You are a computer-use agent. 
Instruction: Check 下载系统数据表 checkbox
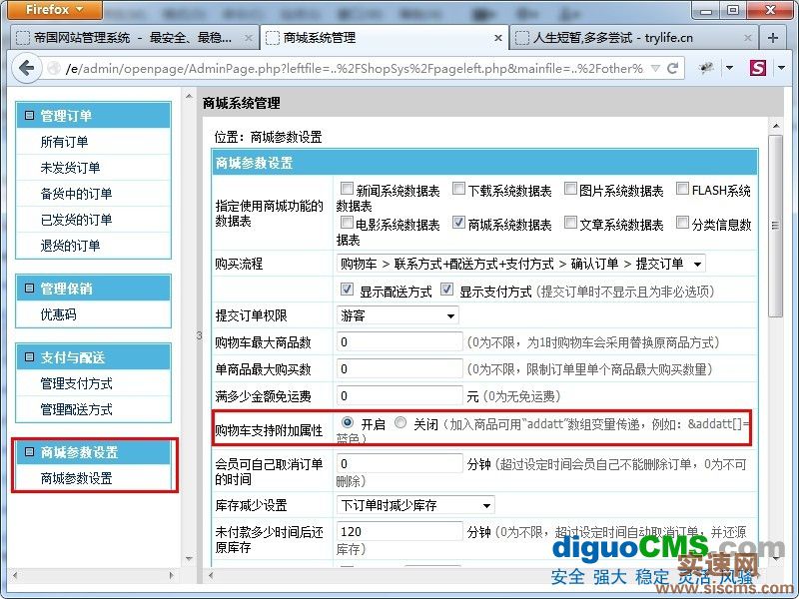click(x=459, y=189)
